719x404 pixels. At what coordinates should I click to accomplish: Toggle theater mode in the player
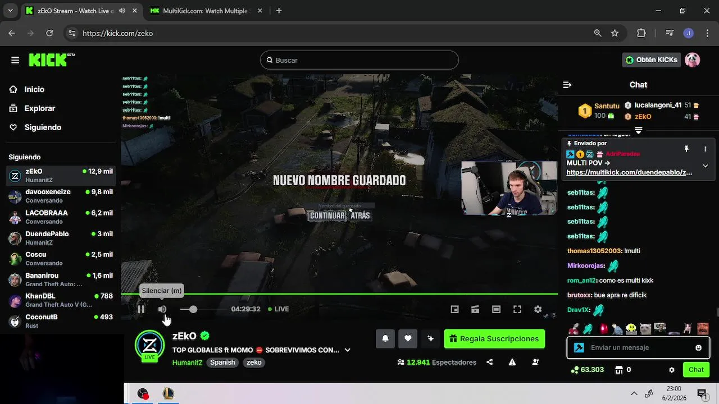[x=496, y=309]
